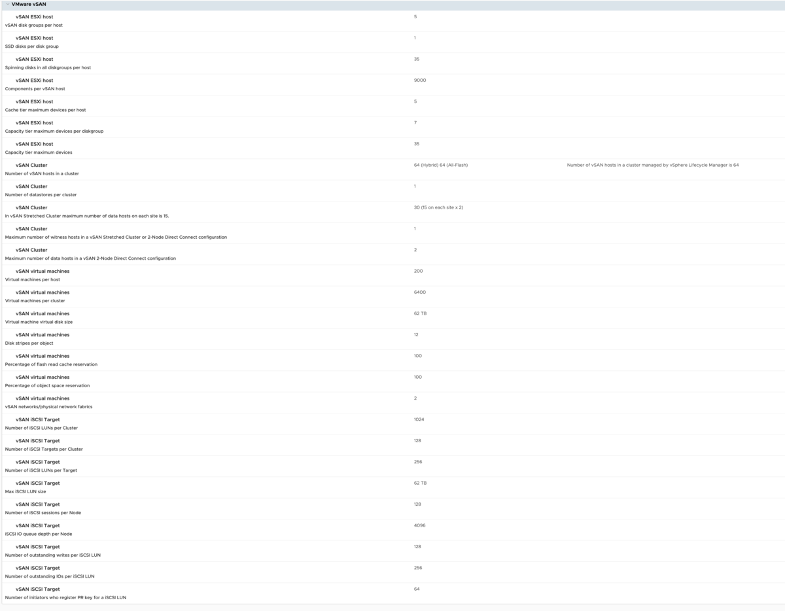Select 'Number of datastores per cluster' text
This screenshot has height=611, width=785.
[x=41, y=194]
